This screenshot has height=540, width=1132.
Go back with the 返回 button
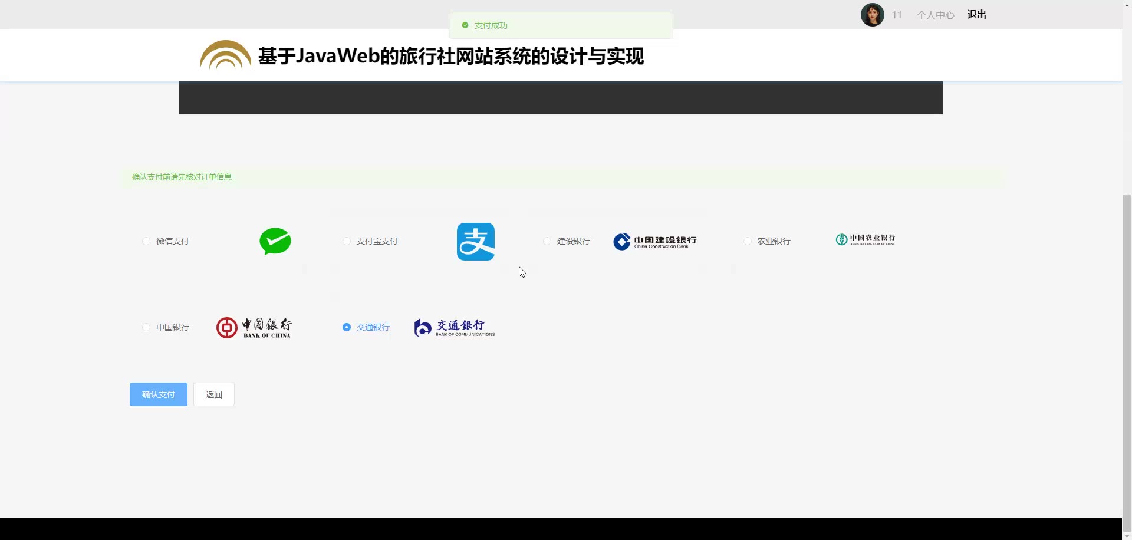[214, 394]
